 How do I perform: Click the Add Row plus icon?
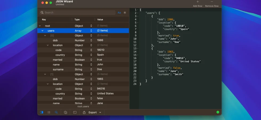click(x=198, y=2)
